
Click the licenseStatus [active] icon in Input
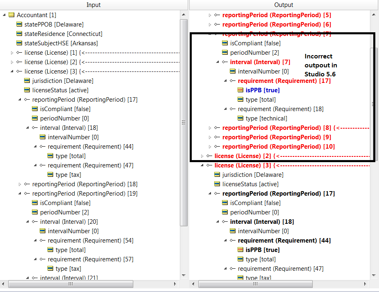[x=27, y=90]
